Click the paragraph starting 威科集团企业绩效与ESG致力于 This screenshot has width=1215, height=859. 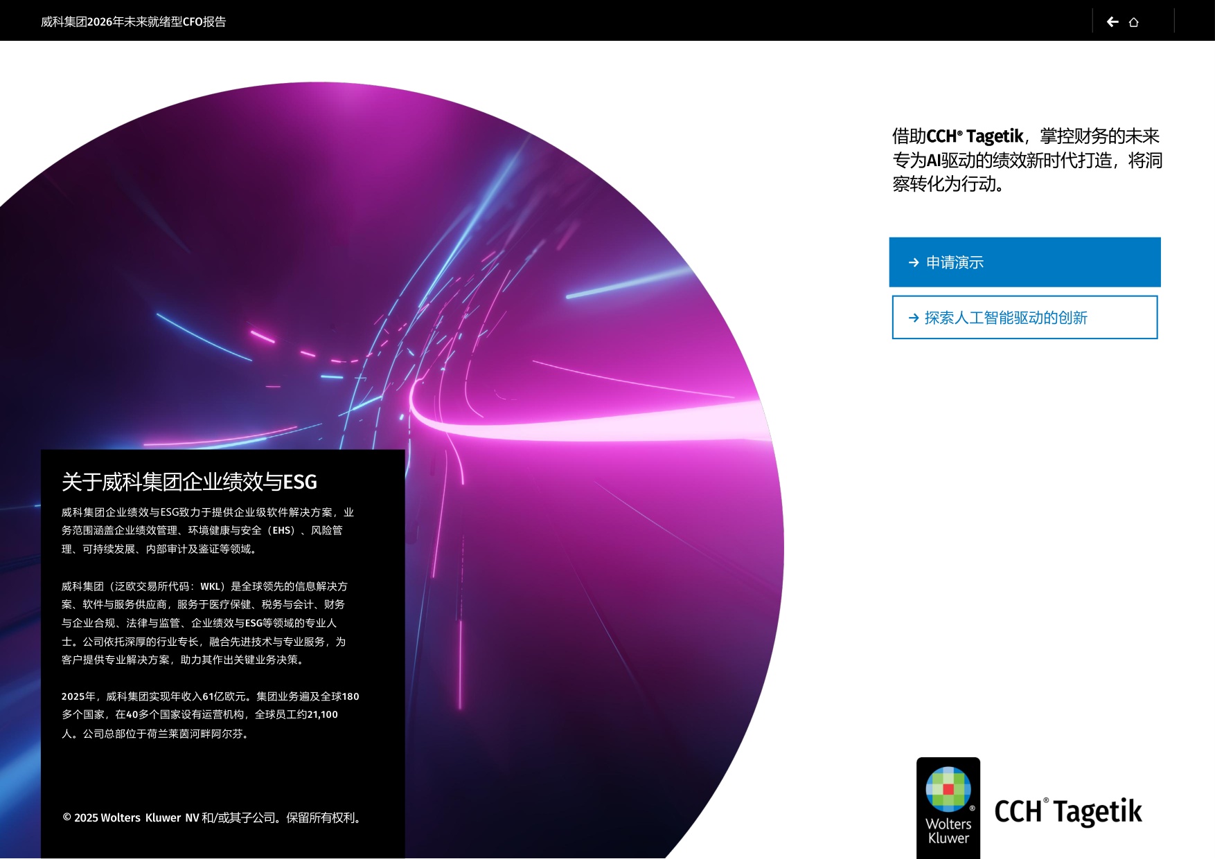click(208, 530)
